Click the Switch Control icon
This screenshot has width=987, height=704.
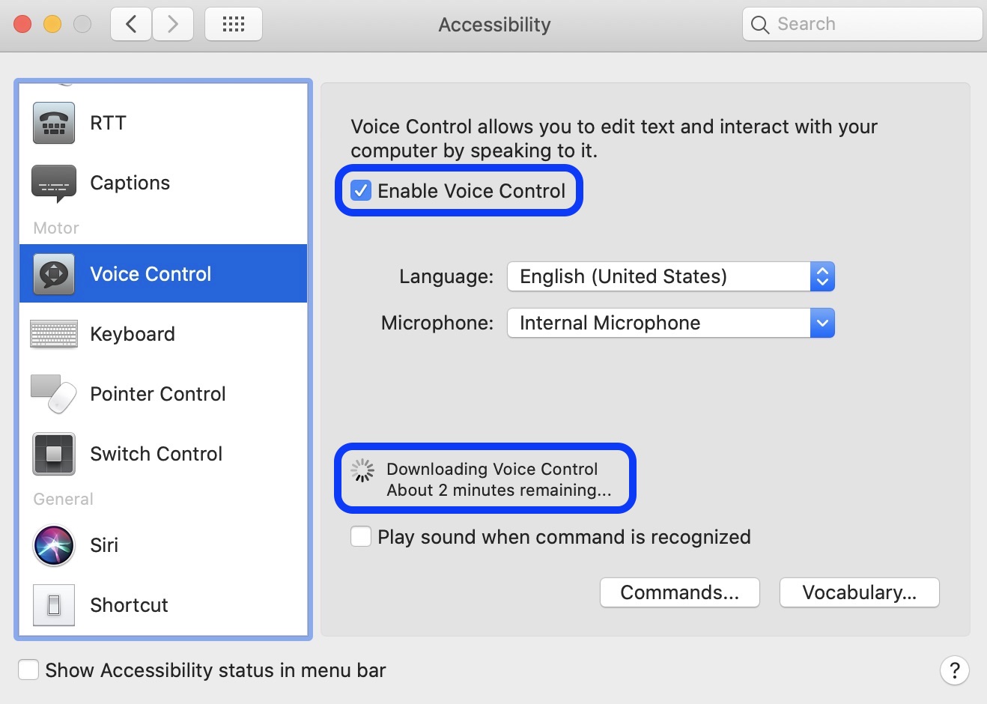pos(53,454)
